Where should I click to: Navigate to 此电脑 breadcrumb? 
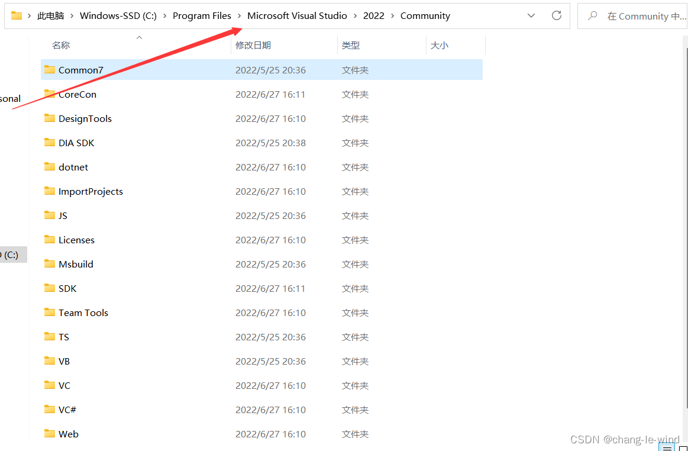tap(50, 16)
